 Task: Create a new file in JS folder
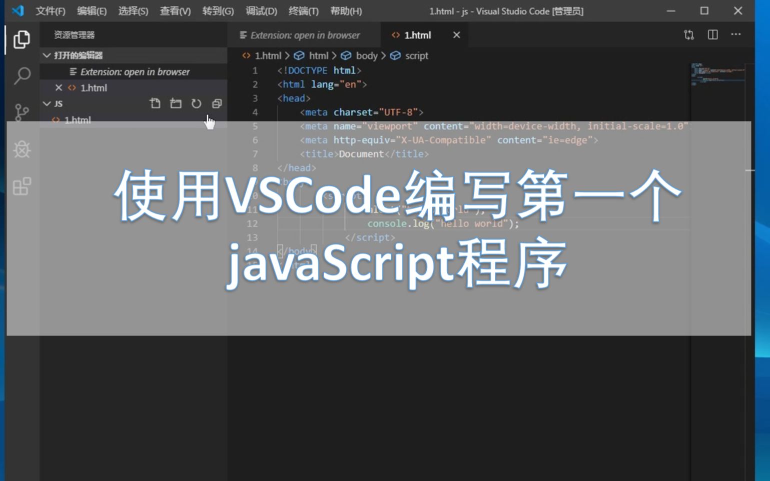pyautogui.click(x=155, y=103)
